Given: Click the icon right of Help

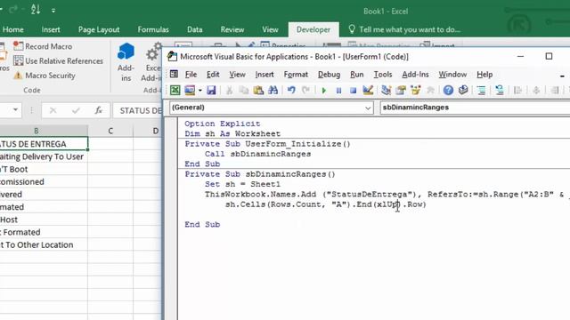Looking at the screenshot, I should point(463,90).
